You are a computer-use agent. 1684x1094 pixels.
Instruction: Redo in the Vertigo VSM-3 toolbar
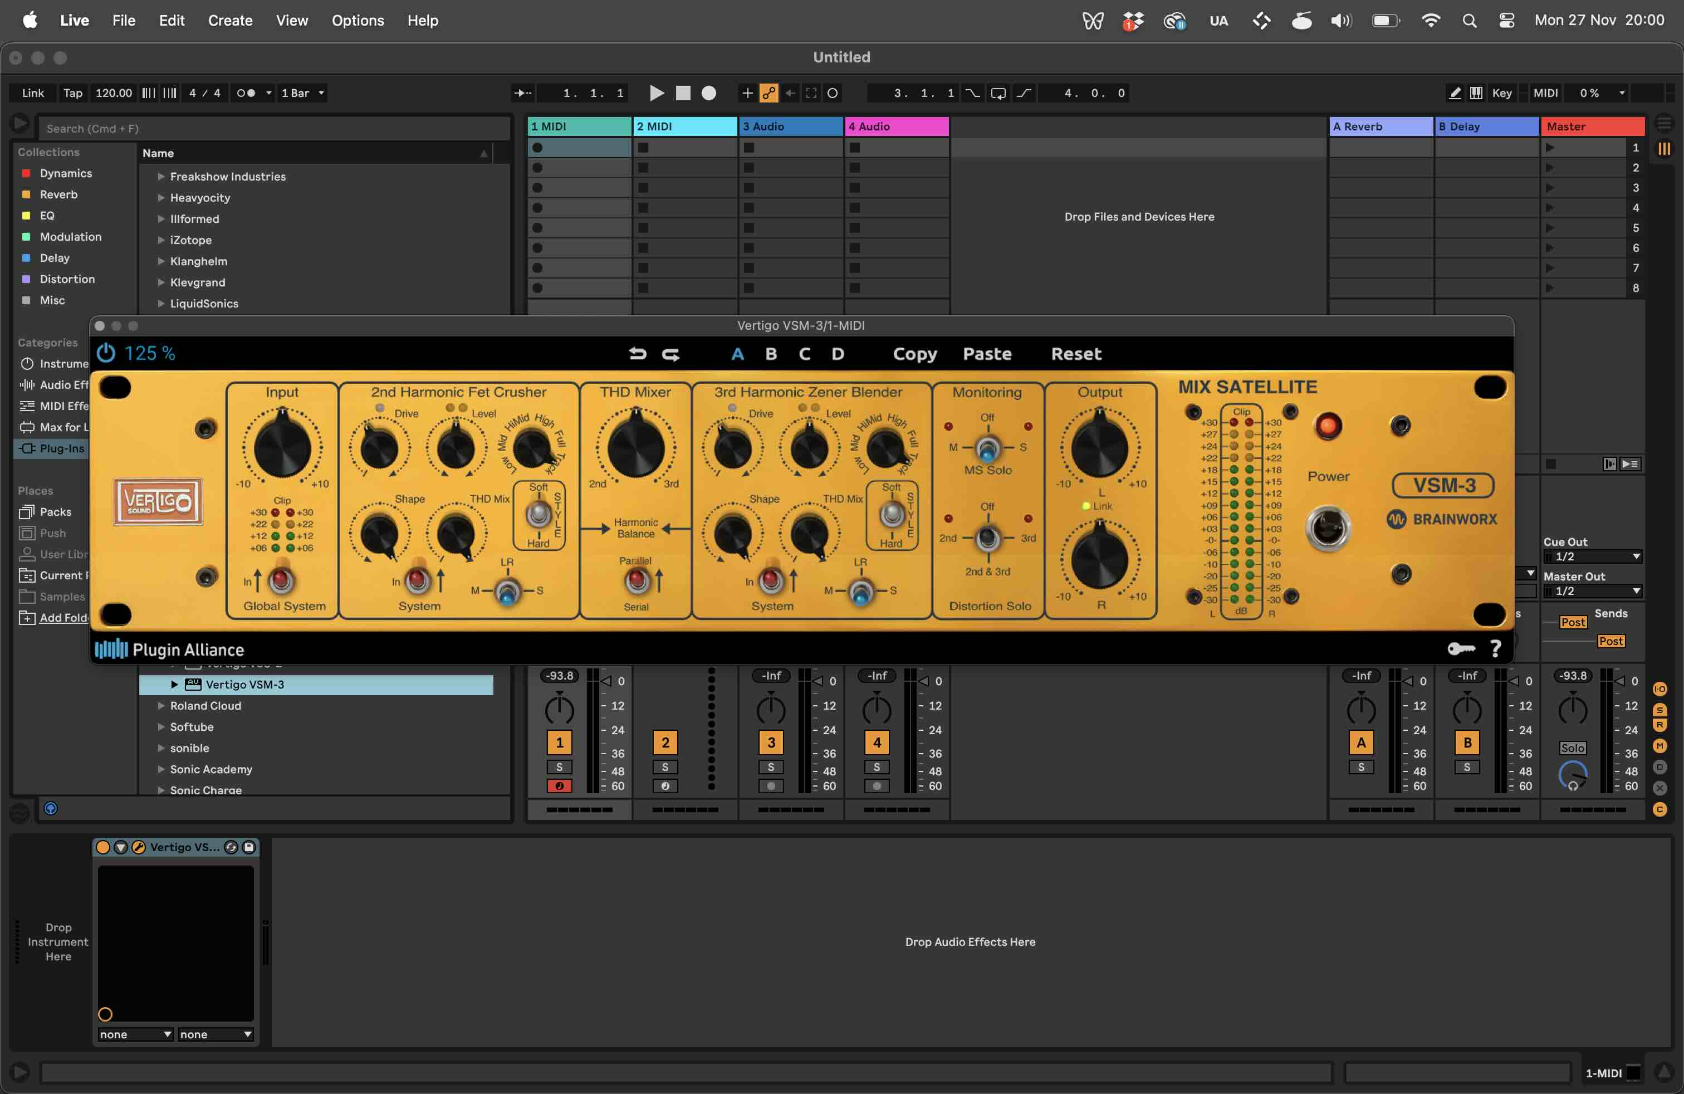click(671, 354)
